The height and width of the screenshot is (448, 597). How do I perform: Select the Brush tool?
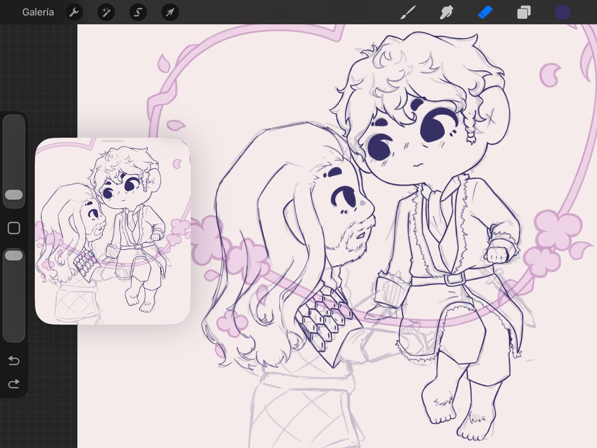(408, 12)
